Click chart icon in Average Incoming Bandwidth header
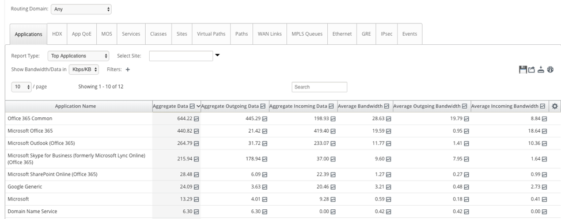The width and height of the screenshot is (561, 219). click(x=543, y=106)
